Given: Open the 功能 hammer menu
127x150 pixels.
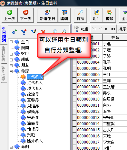Looking at the screenshot, I should 81,29.
